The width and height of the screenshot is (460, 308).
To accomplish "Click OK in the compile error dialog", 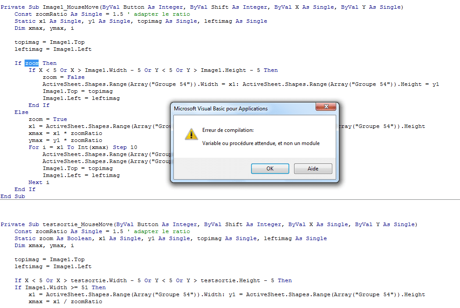I will coord(270,169).
